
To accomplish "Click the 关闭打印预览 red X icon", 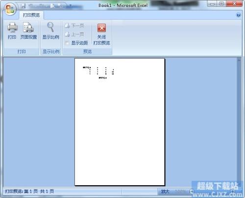I will [x=101, y=28].
